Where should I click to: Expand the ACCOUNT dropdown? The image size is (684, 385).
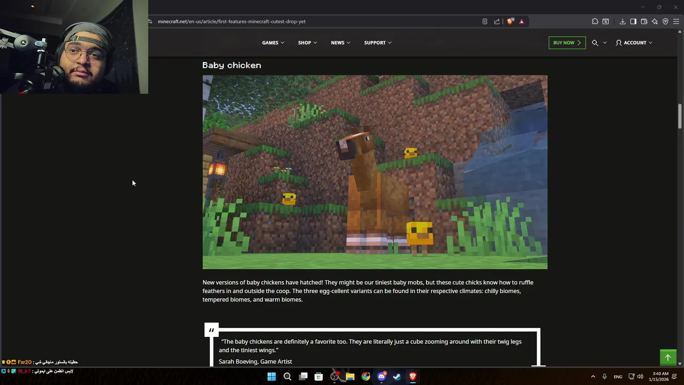634,43
